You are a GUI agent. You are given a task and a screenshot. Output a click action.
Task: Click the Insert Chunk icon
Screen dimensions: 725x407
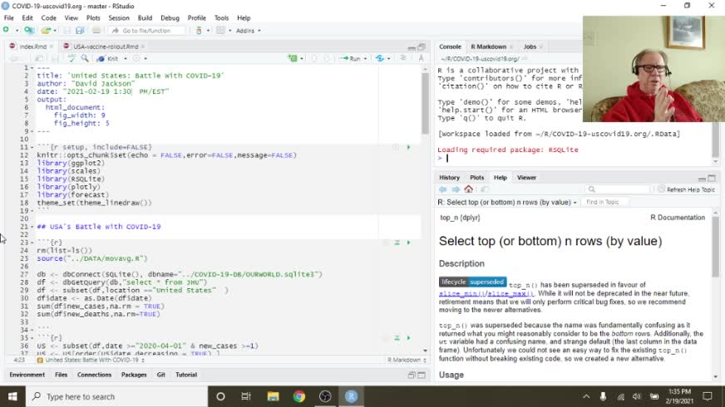pos(293,59)
